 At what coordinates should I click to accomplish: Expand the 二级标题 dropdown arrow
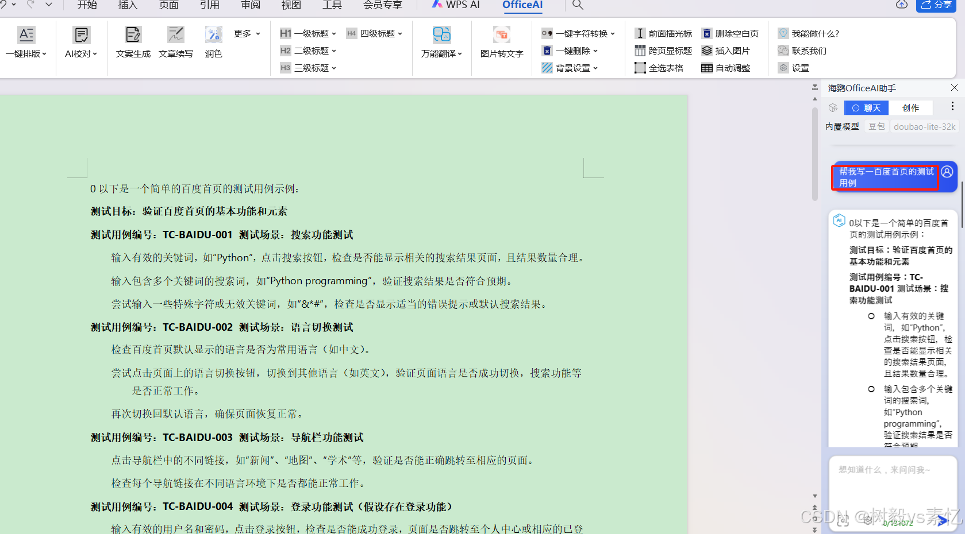click(x=334, y=51)
